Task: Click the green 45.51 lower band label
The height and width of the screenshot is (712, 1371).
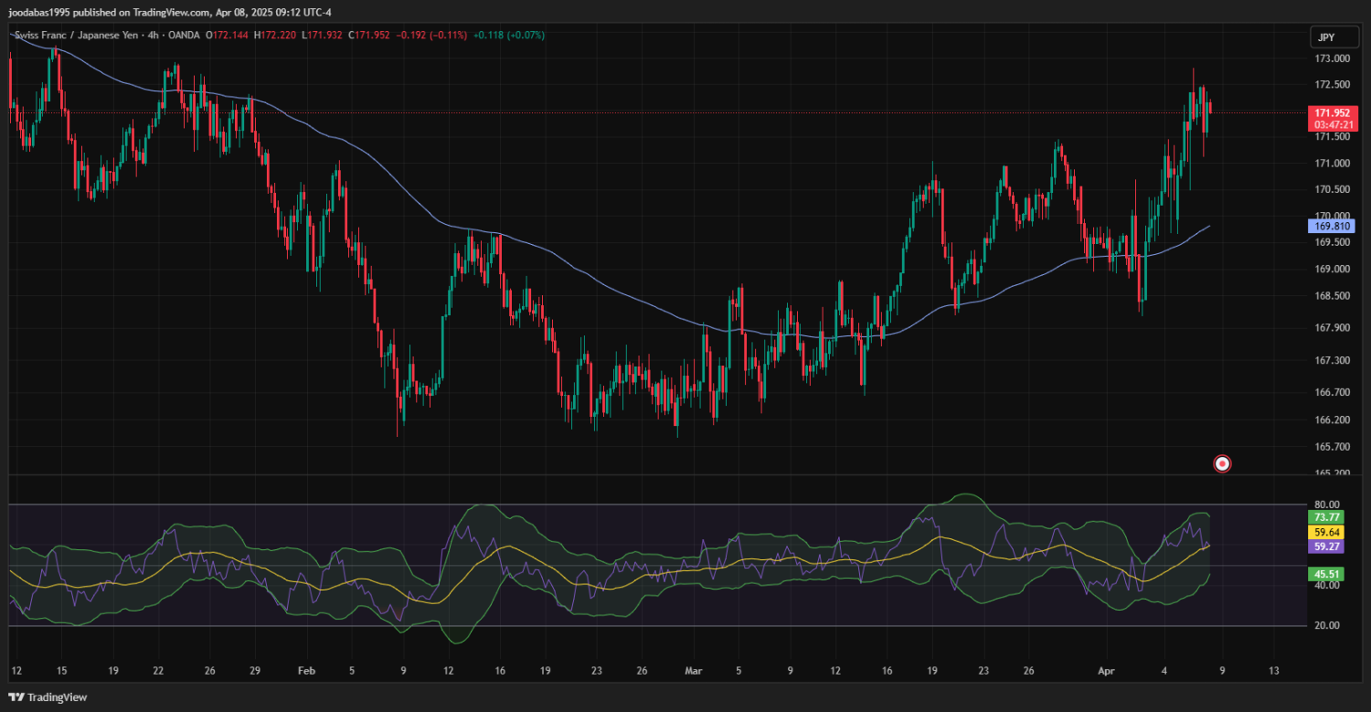Action: coord(1325,575)
